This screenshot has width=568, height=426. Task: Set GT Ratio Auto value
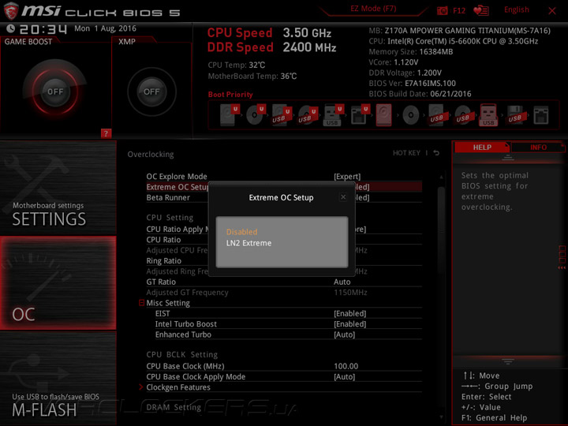(342, 282)
